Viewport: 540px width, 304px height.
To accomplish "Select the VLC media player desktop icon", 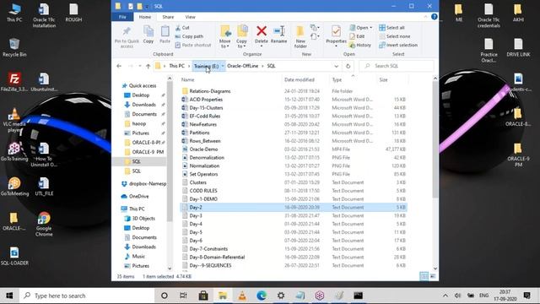I will coord(14,120).
